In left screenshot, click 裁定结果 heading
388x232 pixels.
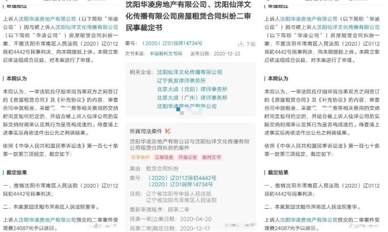[x=16, y=173]
